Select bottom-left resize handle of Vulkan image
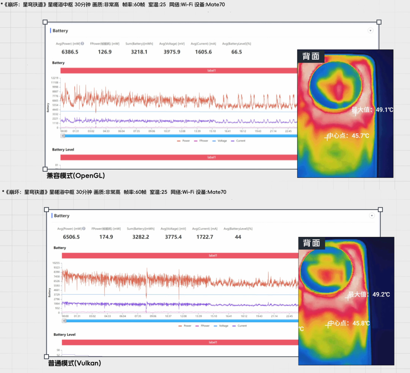410x373 pixels. coord(46,357)
